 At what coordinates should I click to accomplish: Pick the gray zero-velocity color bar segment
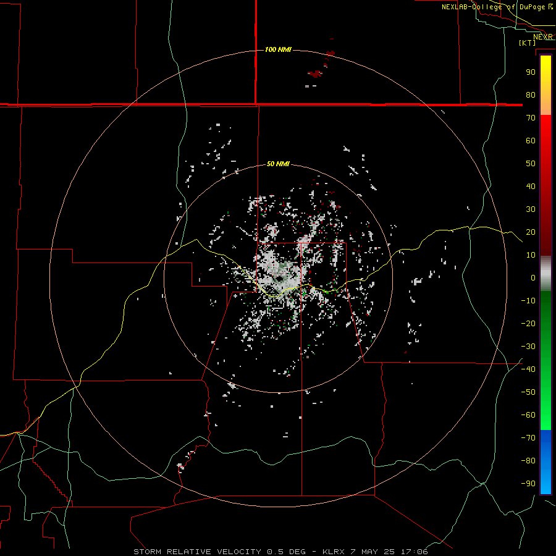[545, 274]
